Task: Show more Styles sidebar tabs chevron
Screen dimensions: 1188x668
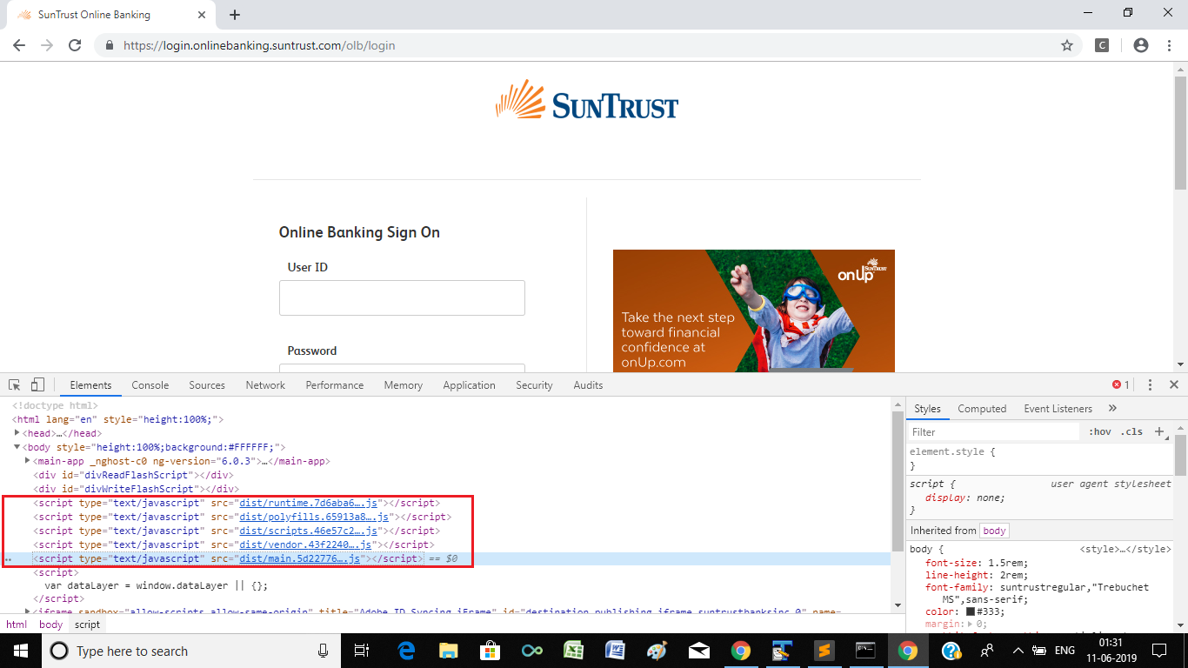Action: pos(1112,408)
